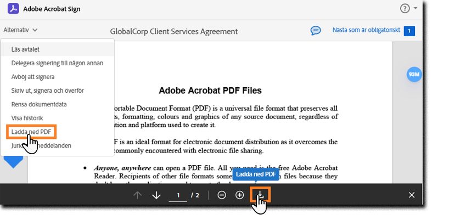This screenshot has width=455, height=220.
Task: Go to previous page with up arrow
Action: click(x=137, y=195)
